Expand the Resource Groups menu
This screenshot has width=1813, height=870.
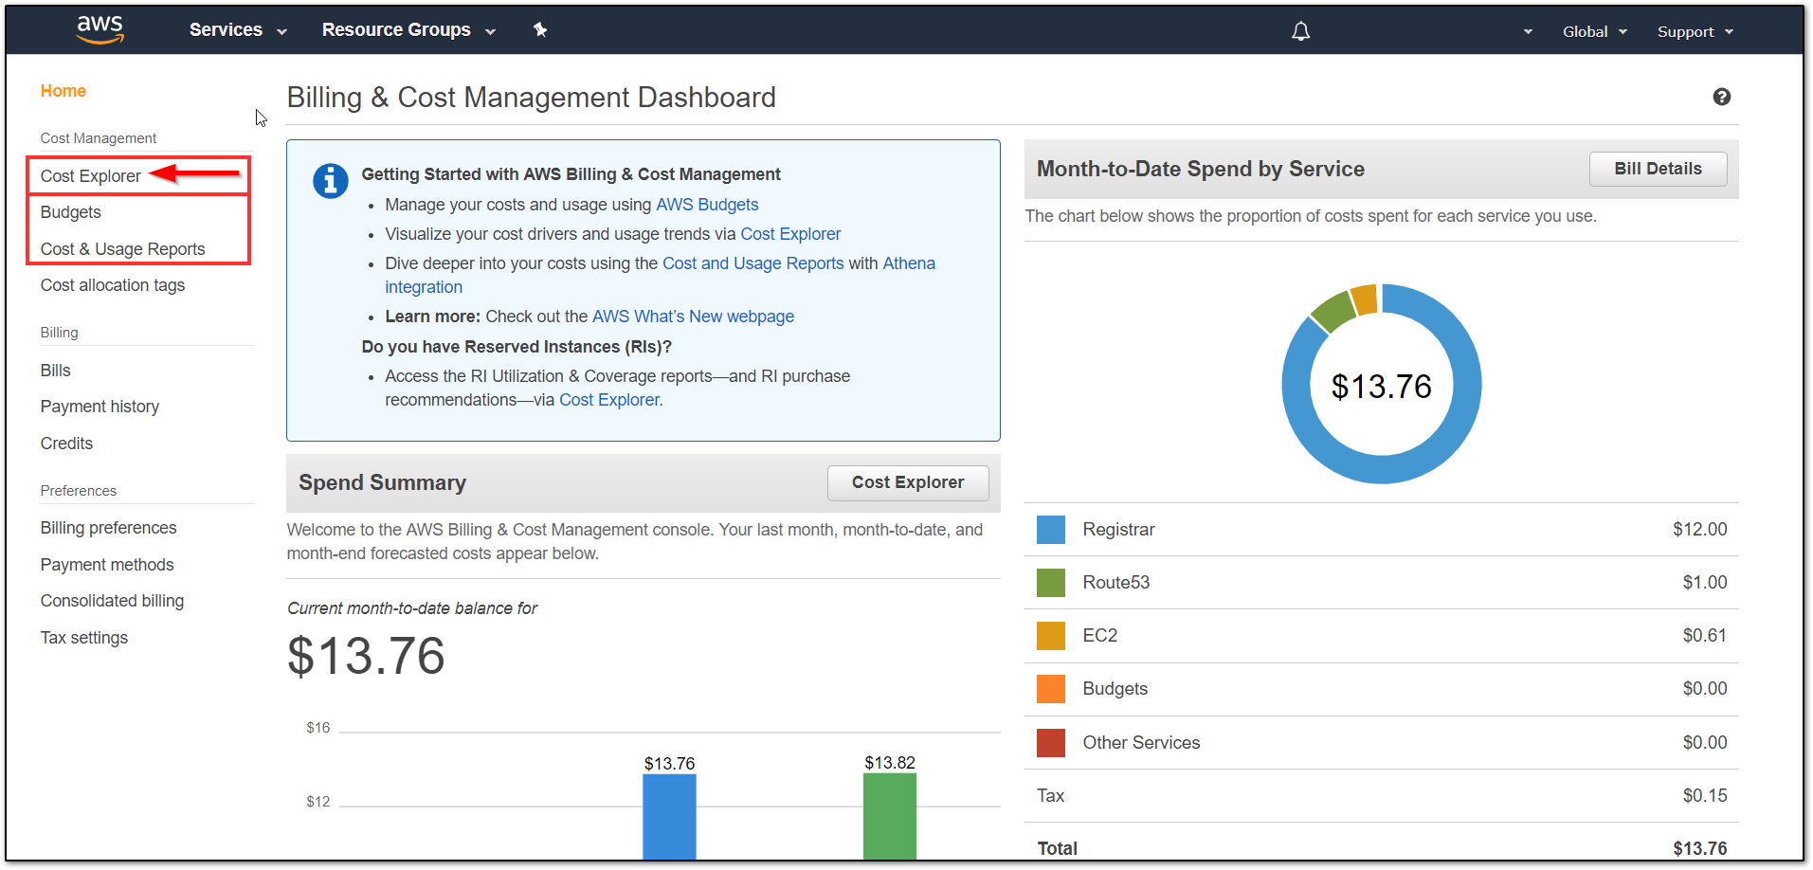coord(408,30)
